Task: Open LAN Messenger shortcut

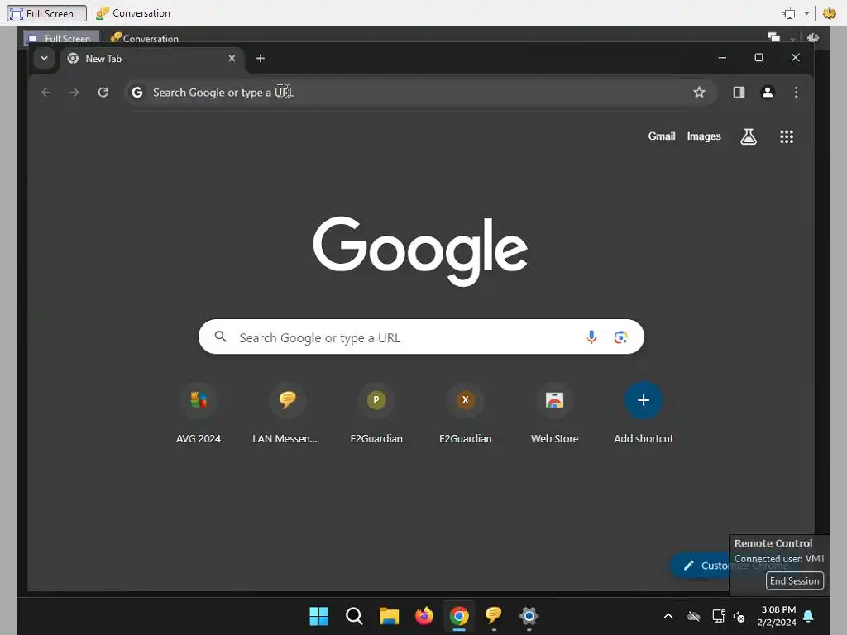Action: pos(287,413)
